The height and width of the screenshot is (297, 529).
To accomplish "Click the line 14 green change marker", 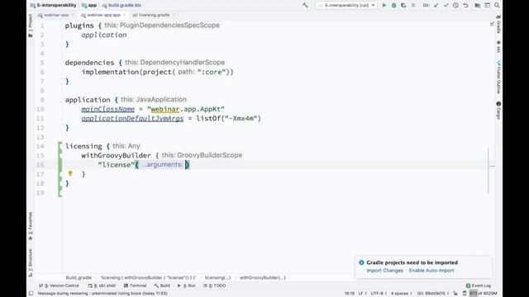I will click(60, 146).
